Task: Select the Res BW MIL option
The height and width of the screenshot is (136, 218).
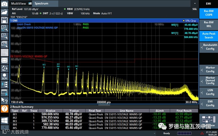Action: click(x=208, y=24)
